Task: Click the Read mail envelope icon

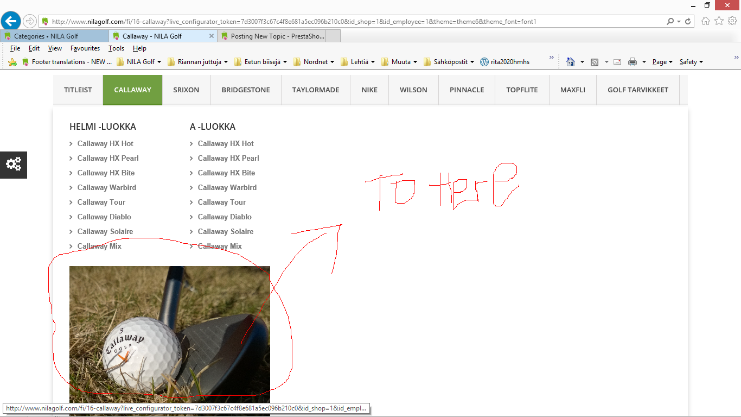Action: click(x=617, y=62)
